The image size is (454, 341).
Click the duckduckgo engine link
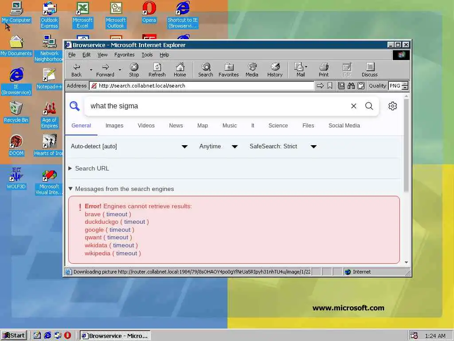click(102, 222)
